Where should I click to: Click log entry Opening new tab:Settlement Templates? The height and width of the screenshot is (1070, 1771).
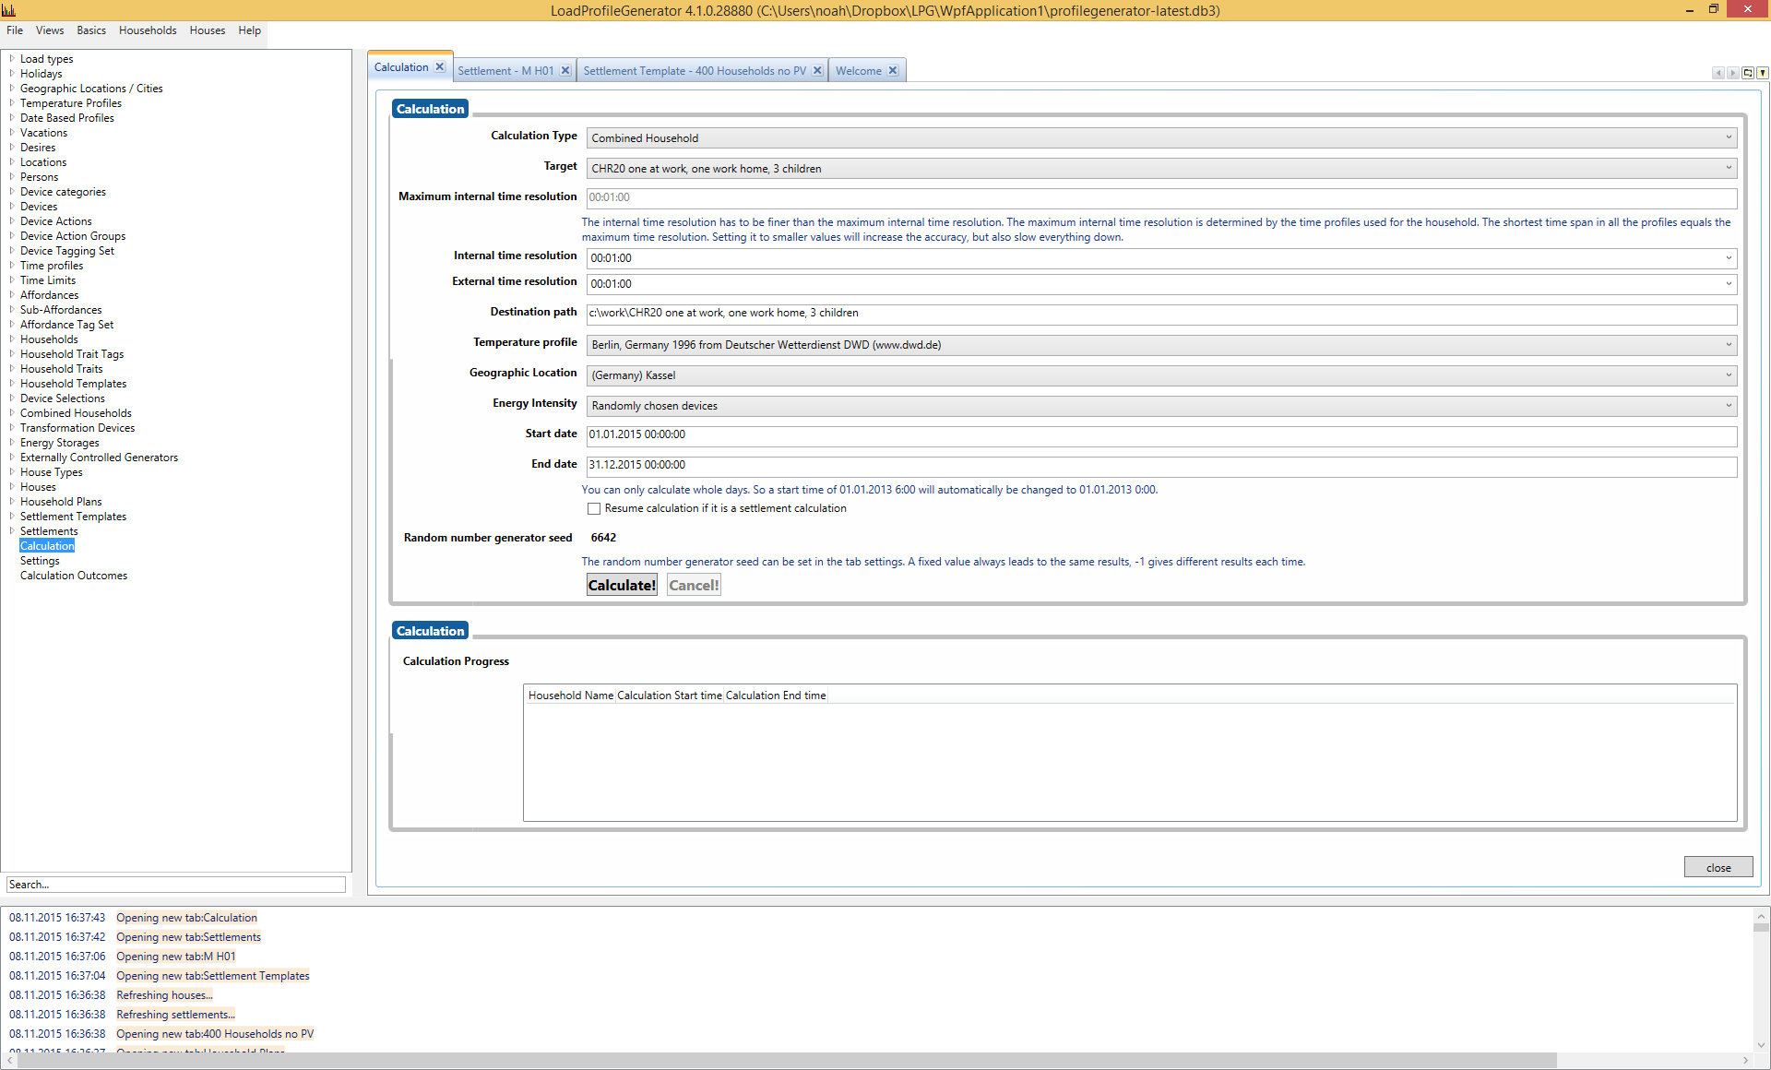click(212, 976)
